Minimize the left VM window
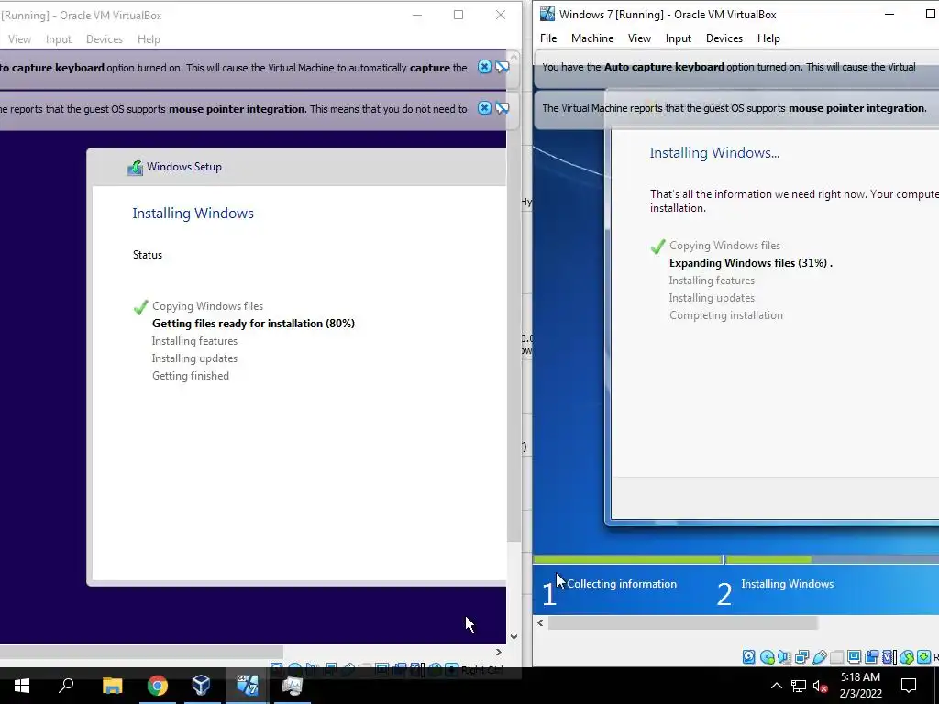 [417, 15]
